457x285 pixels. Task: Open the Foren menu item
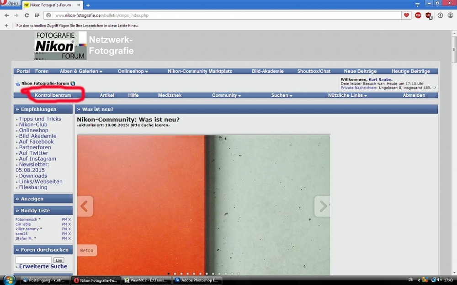42,71
